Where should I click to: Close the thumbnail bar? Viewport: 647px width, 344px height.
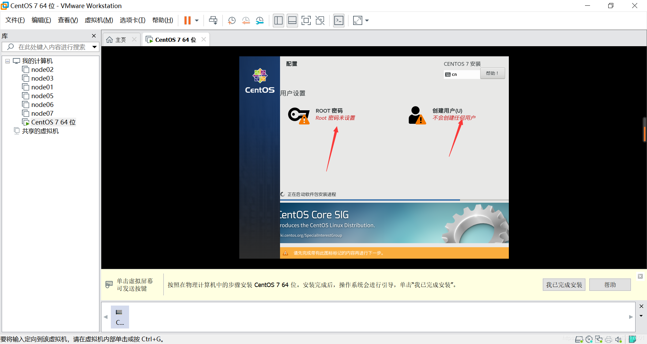(641, 306)
